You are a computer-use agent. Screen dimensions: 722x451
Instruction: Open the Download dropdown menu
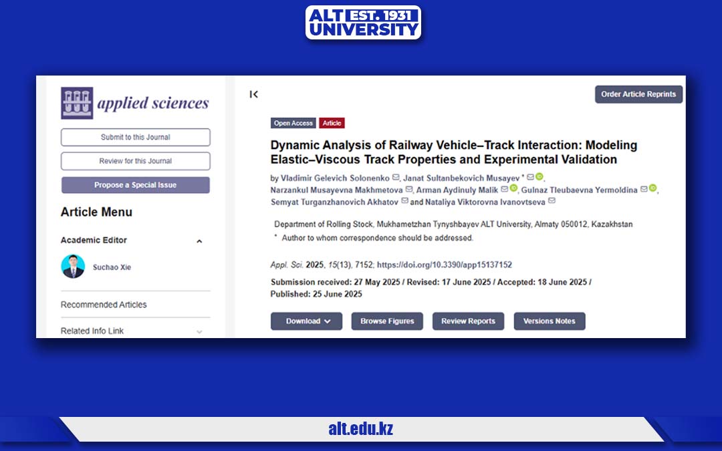click(306, 321)
